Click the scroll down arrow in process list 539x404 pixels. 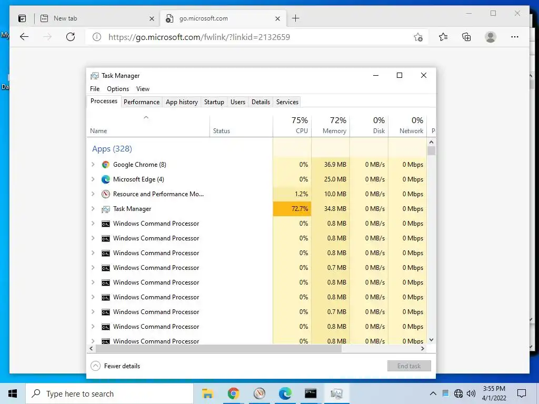[432, 340]
